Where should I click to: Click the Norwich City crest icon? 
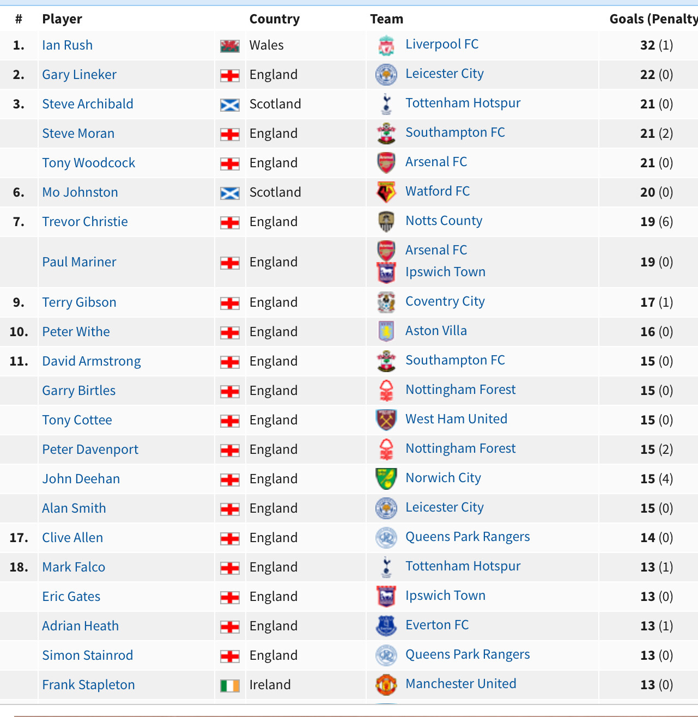tap(386, 479)
